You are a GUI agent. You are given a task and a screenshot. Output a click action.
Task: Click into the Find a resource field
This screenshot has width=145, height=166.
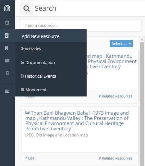click(81, 26)
